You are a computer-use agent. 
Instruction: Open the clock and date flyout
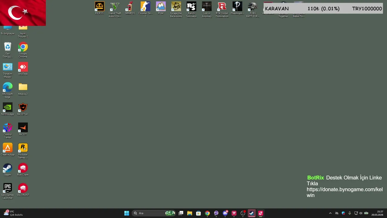coord(377,213)
